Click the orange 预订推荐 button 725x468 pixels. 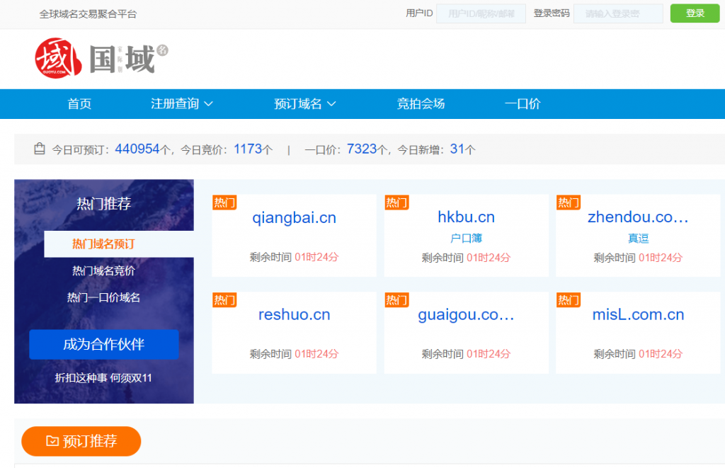click(81, 441)
